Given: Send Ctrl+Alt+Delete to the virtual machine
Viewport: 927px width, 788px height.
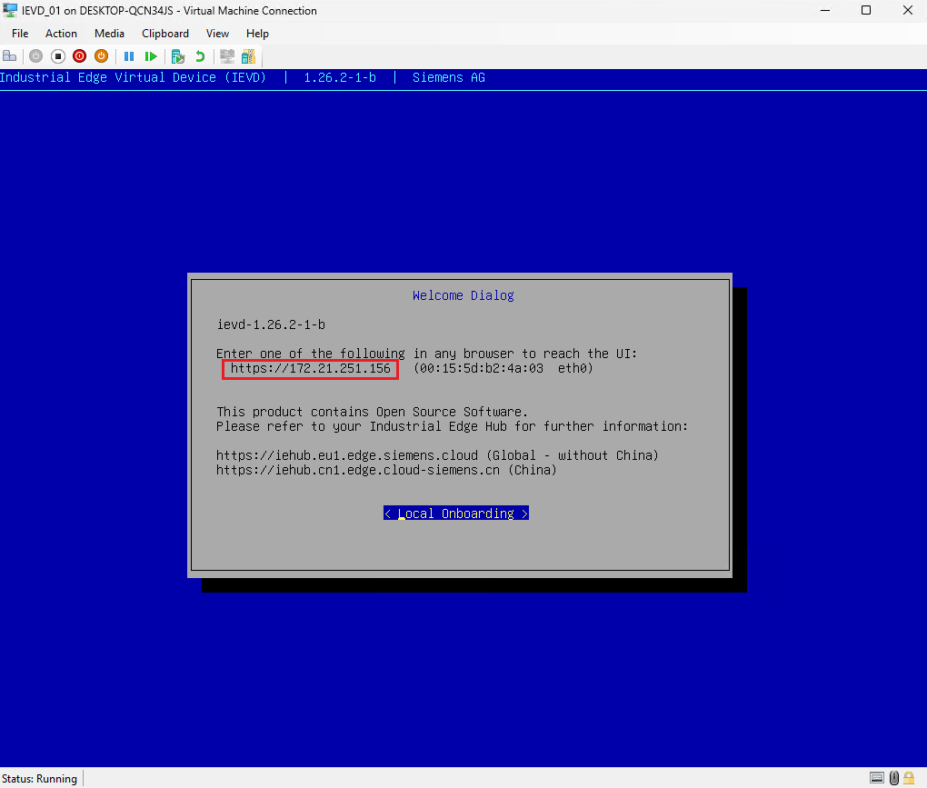Looking at the screenshot, I should [x=9, y=55].
